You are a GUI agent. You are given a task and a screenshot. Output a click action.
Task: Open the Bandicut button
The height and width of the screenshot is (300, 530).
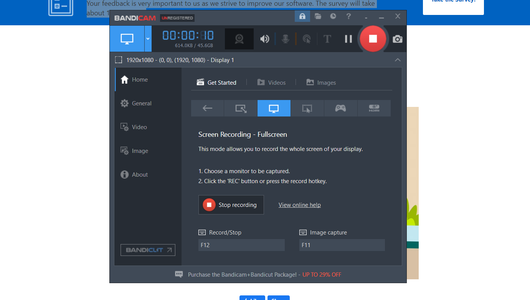148,250
